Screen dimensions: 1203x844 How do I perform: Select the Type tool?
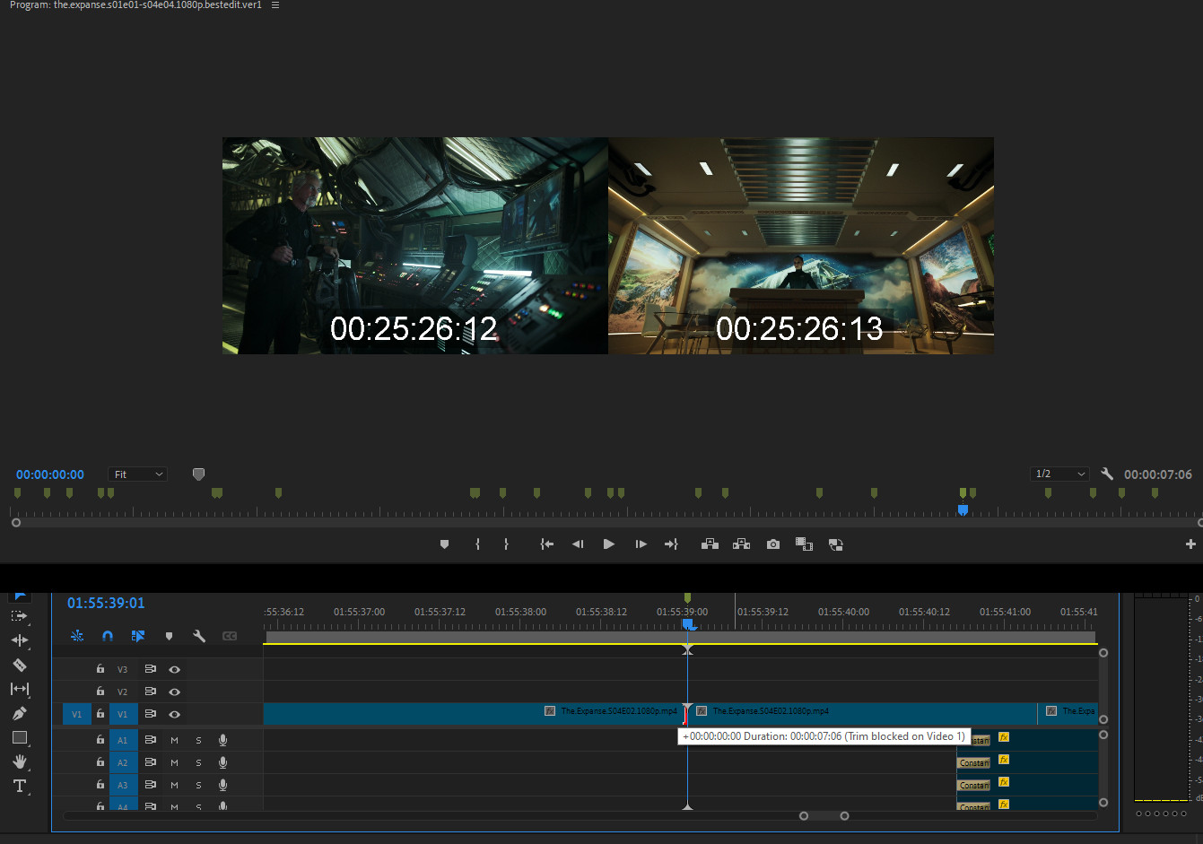pyautogui.click(x=19, y=786)
